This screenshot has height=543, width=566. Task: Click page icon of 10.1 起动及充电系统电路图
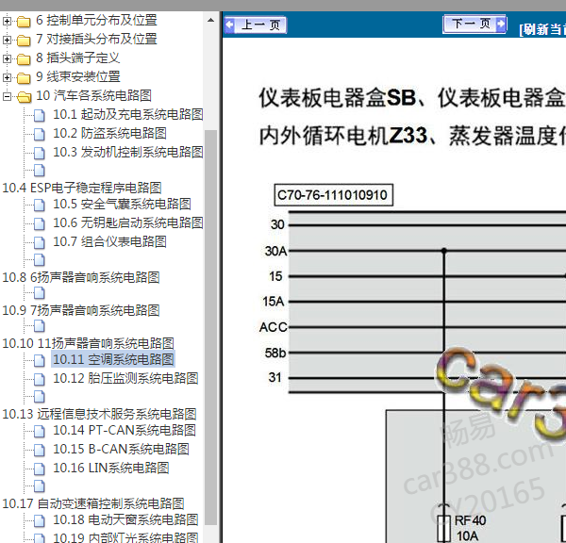(x=40, y=115)
